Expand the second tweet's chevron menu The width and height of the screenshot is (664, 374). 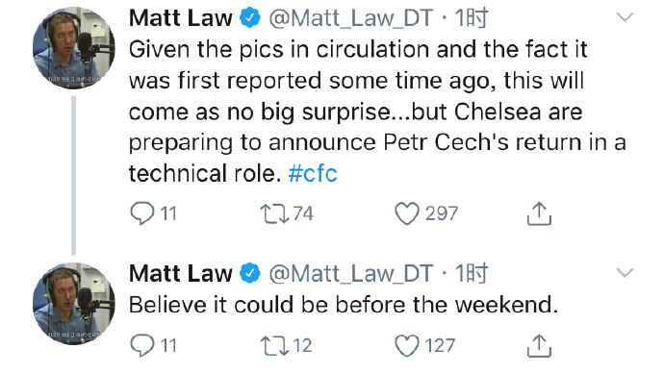tap(625, 272)
